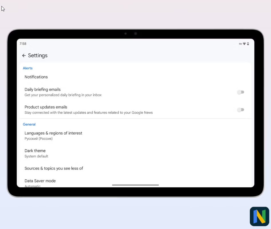
Task: Click the tablet's front camera lens
Action: click(x=135, y=34)
